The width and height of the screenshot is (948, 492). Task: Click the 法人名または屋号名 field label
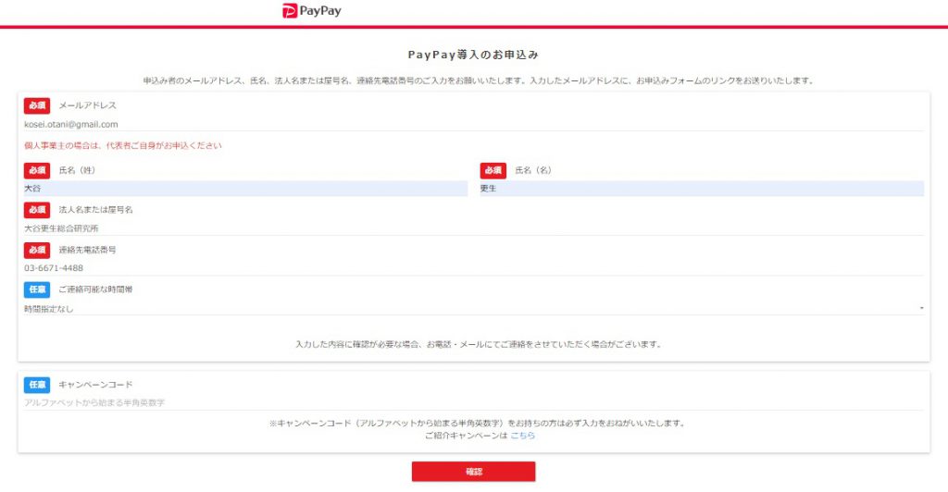[x=95, y=210]
